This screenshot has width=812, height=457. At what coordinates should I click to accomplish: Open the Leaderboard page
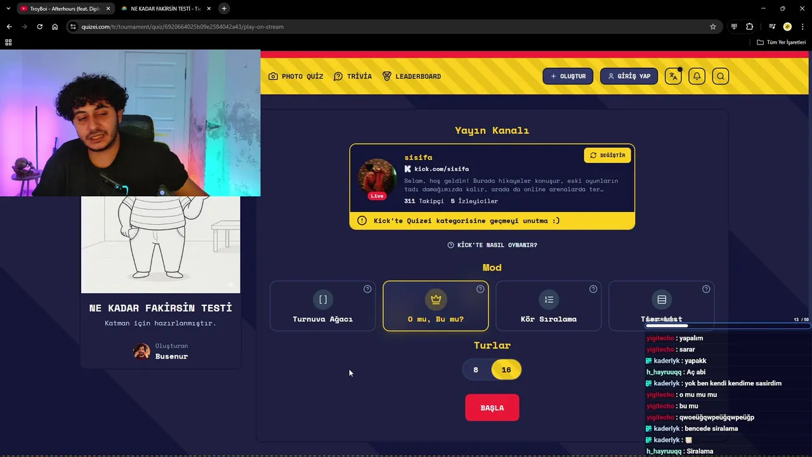tap(412, 76)
